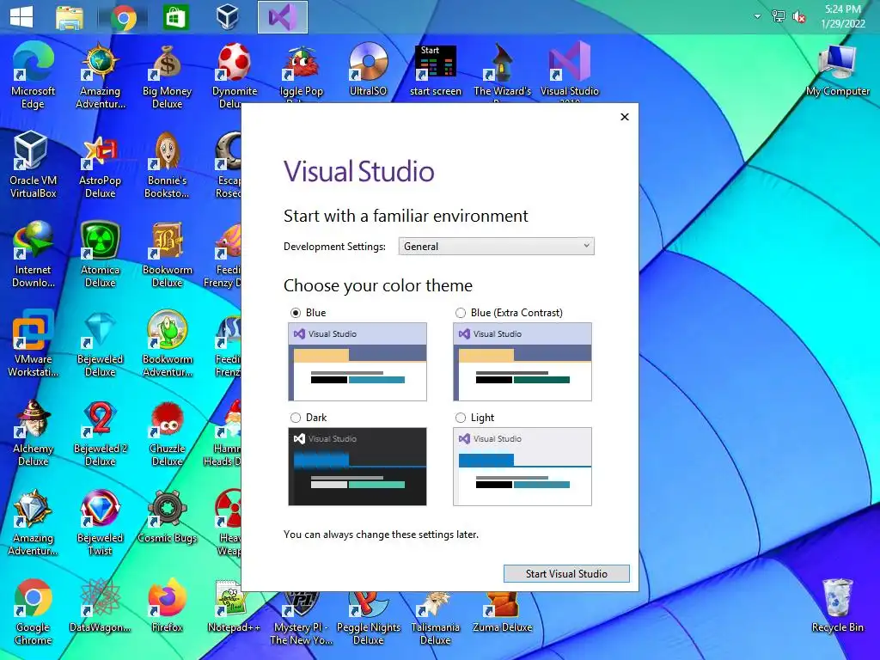Open Chrome from the taskbar
This screenshot has width=880, height=660.
(x=124, y=17)
